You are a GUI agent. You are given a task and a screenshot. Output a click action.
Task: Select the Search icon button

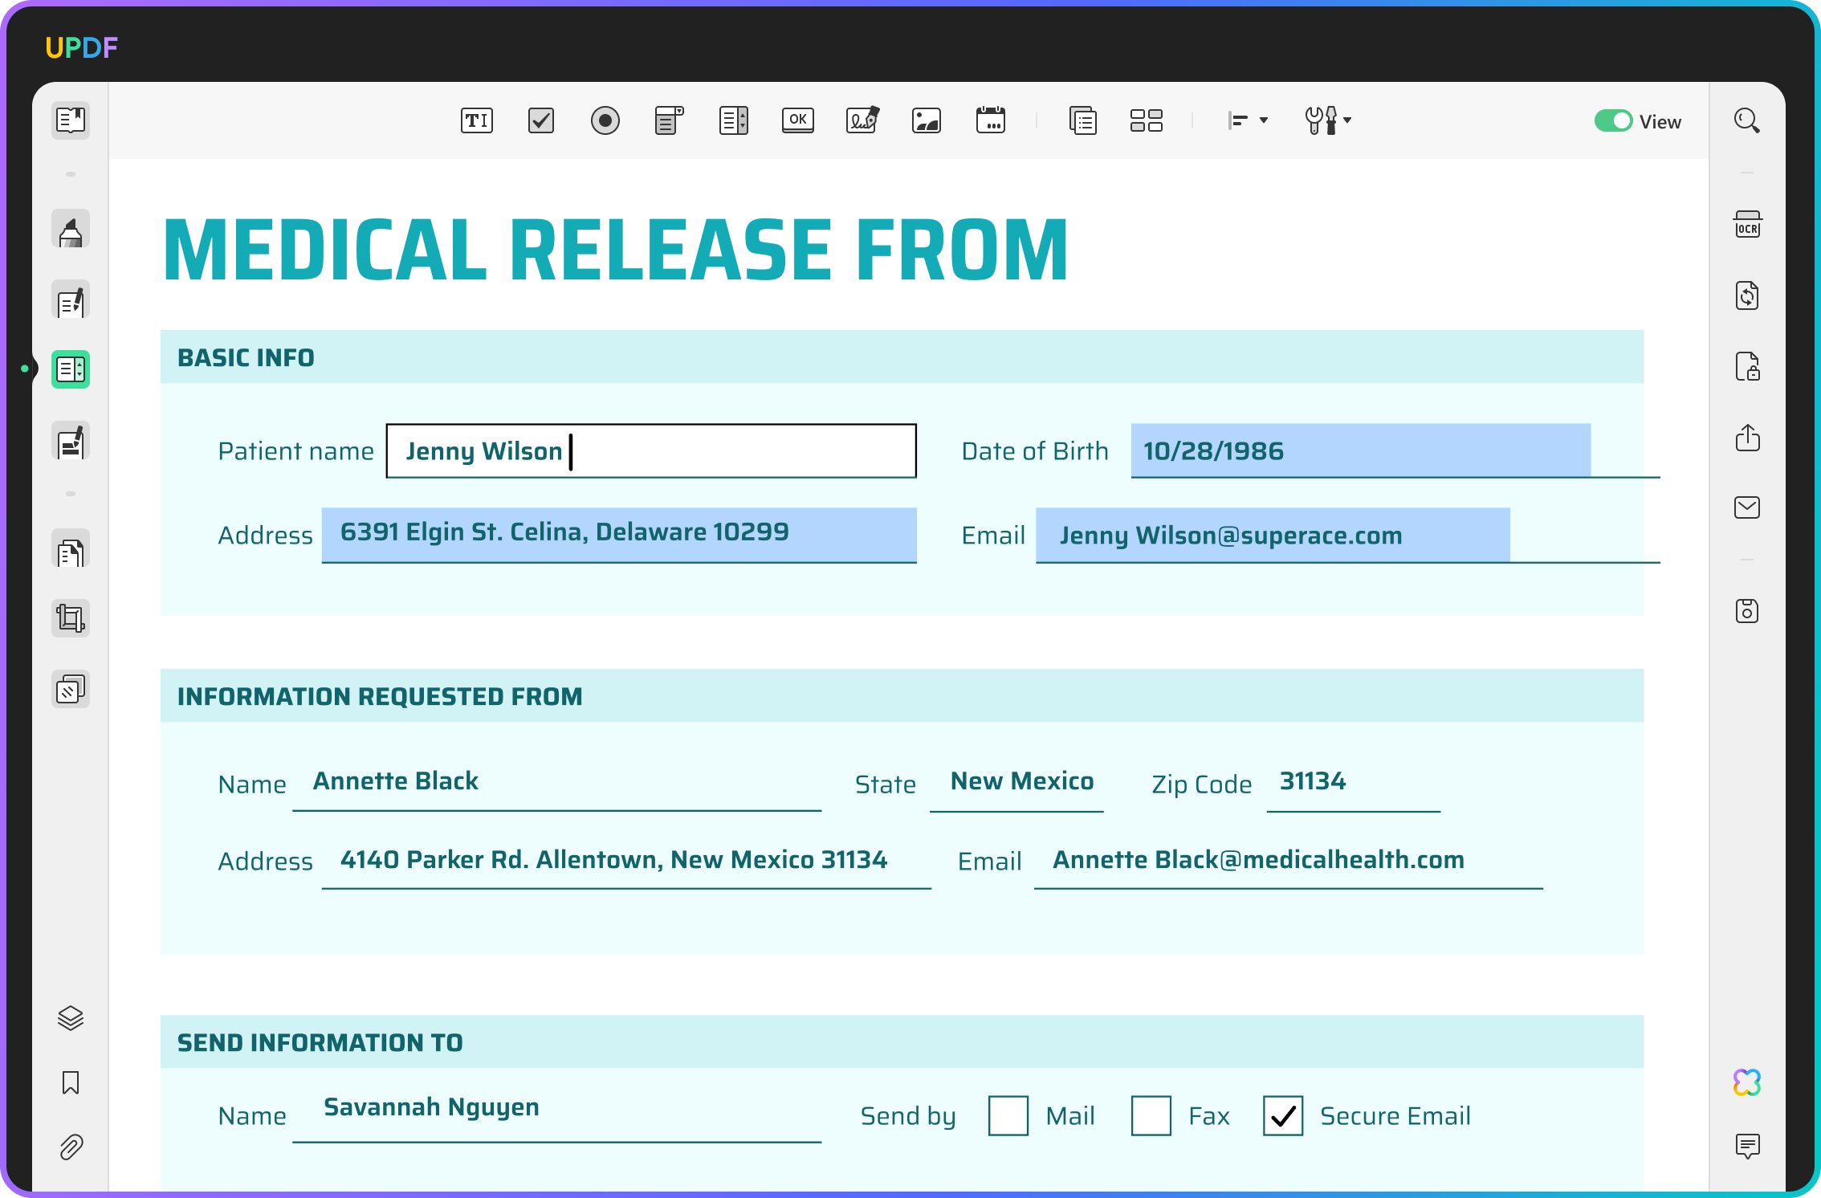tap(1747, 120)
